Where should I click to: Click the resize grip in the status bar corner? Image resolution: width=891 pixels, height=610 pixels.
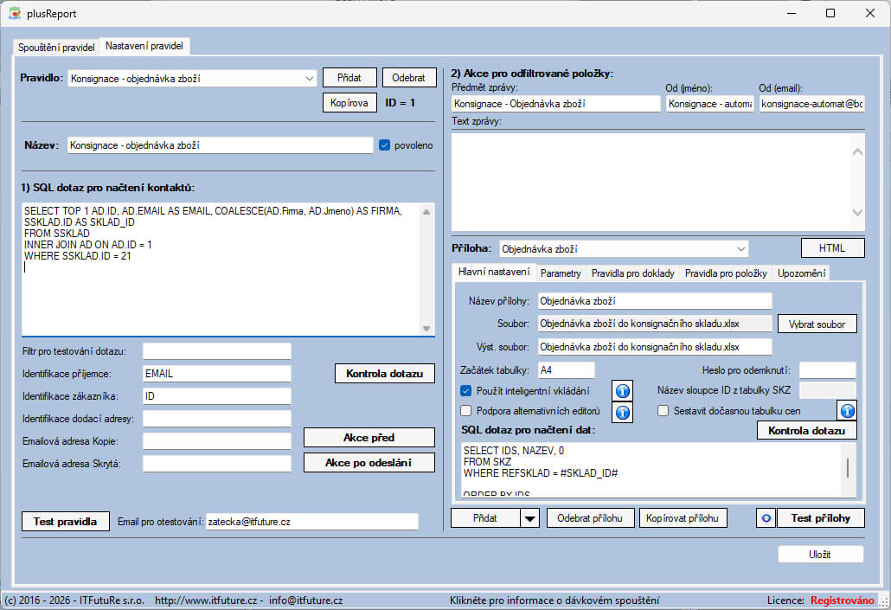click(x=882, y=601)
